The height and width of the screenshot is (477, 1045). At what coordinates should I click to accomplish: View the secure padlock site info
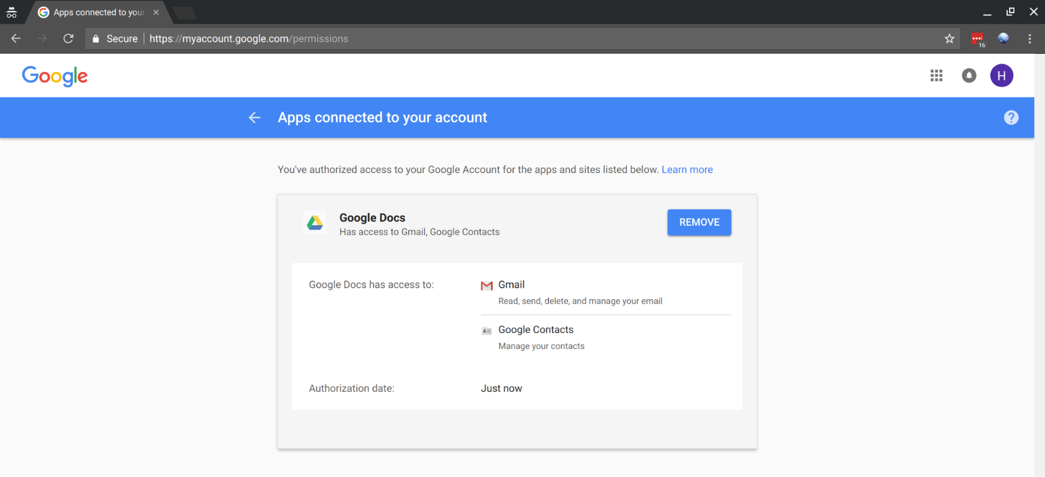click(x=96, y=39)
